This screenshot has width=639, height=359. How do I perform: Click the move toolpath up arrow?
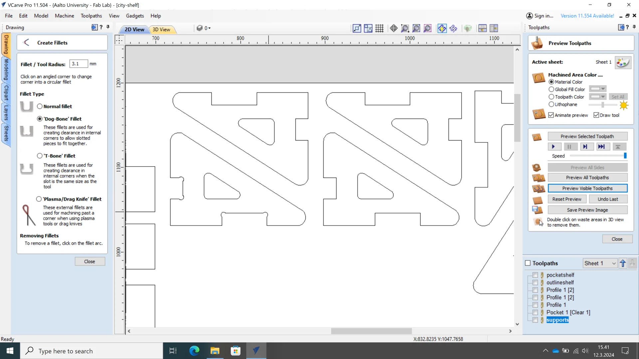click(623, 263)
